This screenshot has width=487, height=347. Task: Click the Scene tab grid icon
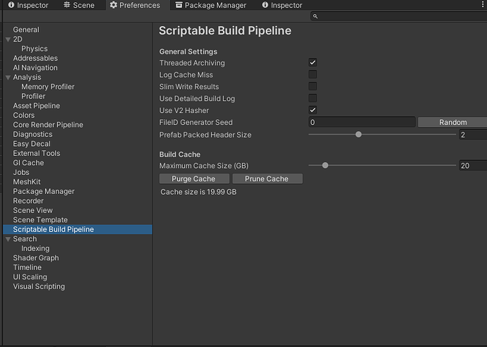point(67,5)
